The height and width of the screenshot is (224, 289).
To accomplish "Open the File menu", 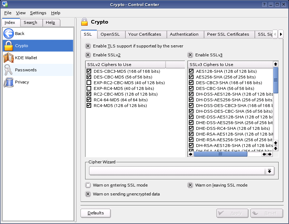I will pos(8,13).
